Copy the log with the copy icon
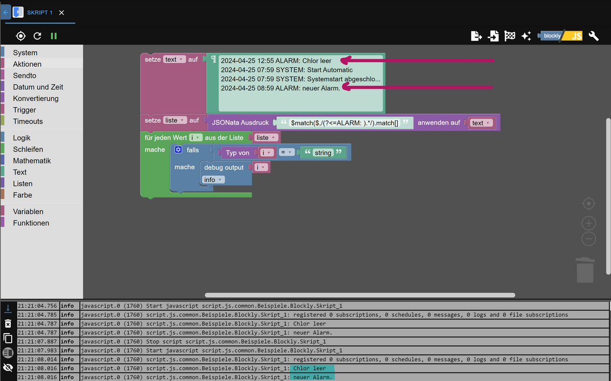 (8, 338)
